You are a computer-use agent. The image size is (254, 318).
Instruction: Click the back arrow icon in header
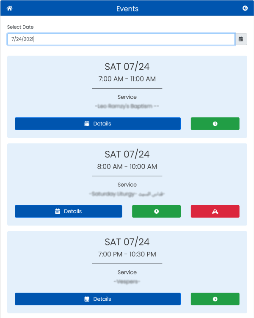(x=245, y=8)
